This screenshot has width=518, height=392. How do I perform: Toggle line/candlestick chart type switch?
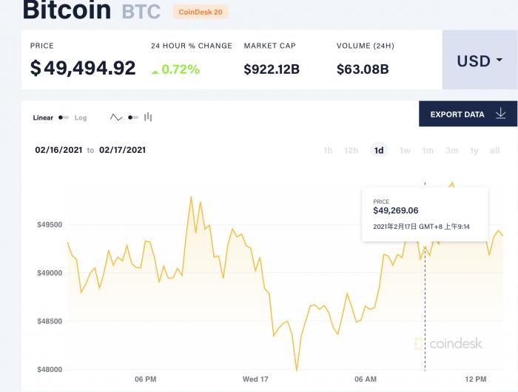click(x=133, y=117)
